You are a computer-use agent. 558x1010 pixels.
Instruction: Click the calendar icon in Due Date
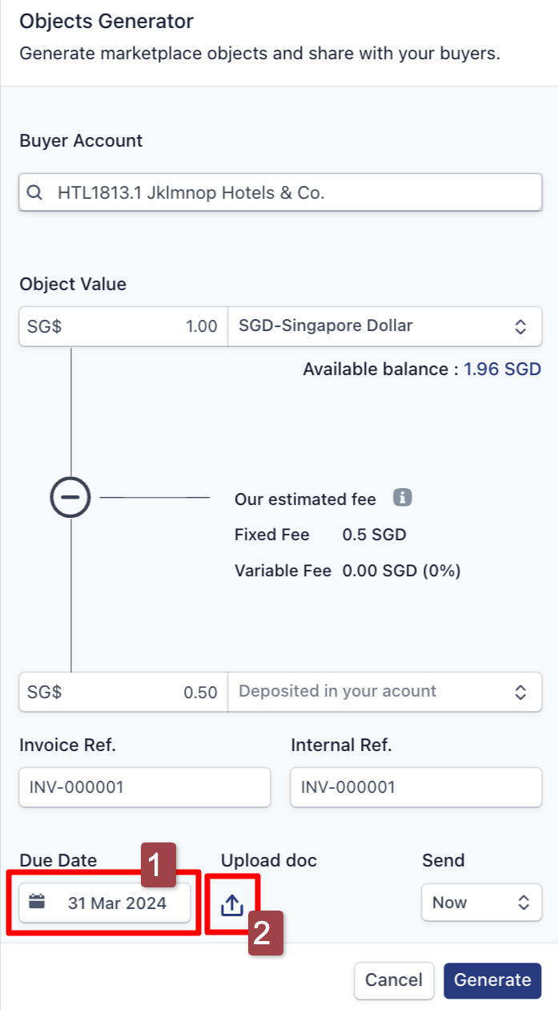(37, 902)
